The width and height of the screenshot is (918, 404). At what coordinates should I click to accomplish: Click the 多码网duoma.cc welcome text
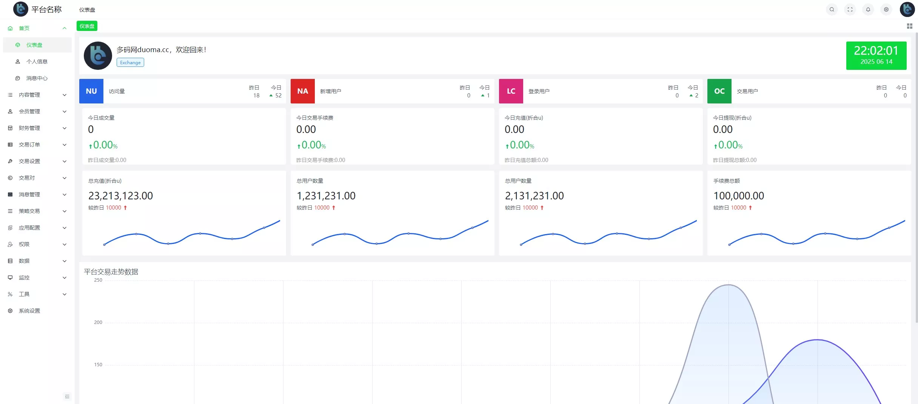(x=161, y=49)
